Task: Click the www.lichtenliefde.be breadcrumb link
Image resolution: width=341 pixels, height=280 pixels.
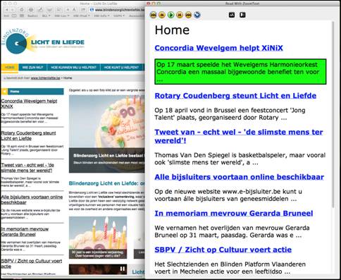Action: pos(46,78)
